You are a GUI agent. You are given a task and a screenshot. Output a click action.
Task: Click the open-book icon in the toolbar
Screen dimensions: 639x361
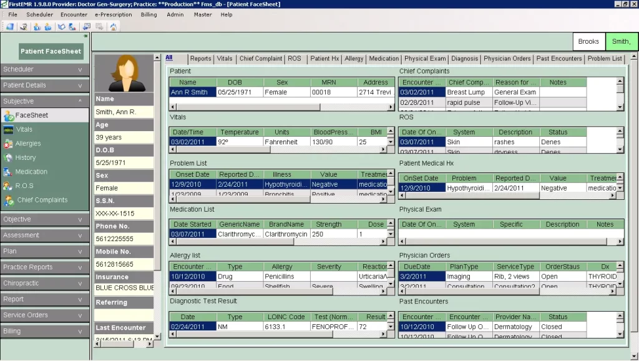click(61, 26)
